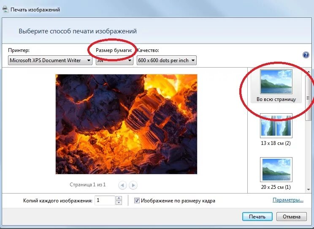The height and width of the screenshot is (229, 314).
Task: Click layout list scrollbar thumb
Action: pos(308,98)
